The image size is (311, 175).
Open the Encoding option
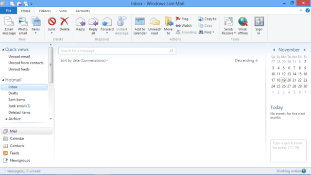186,32
